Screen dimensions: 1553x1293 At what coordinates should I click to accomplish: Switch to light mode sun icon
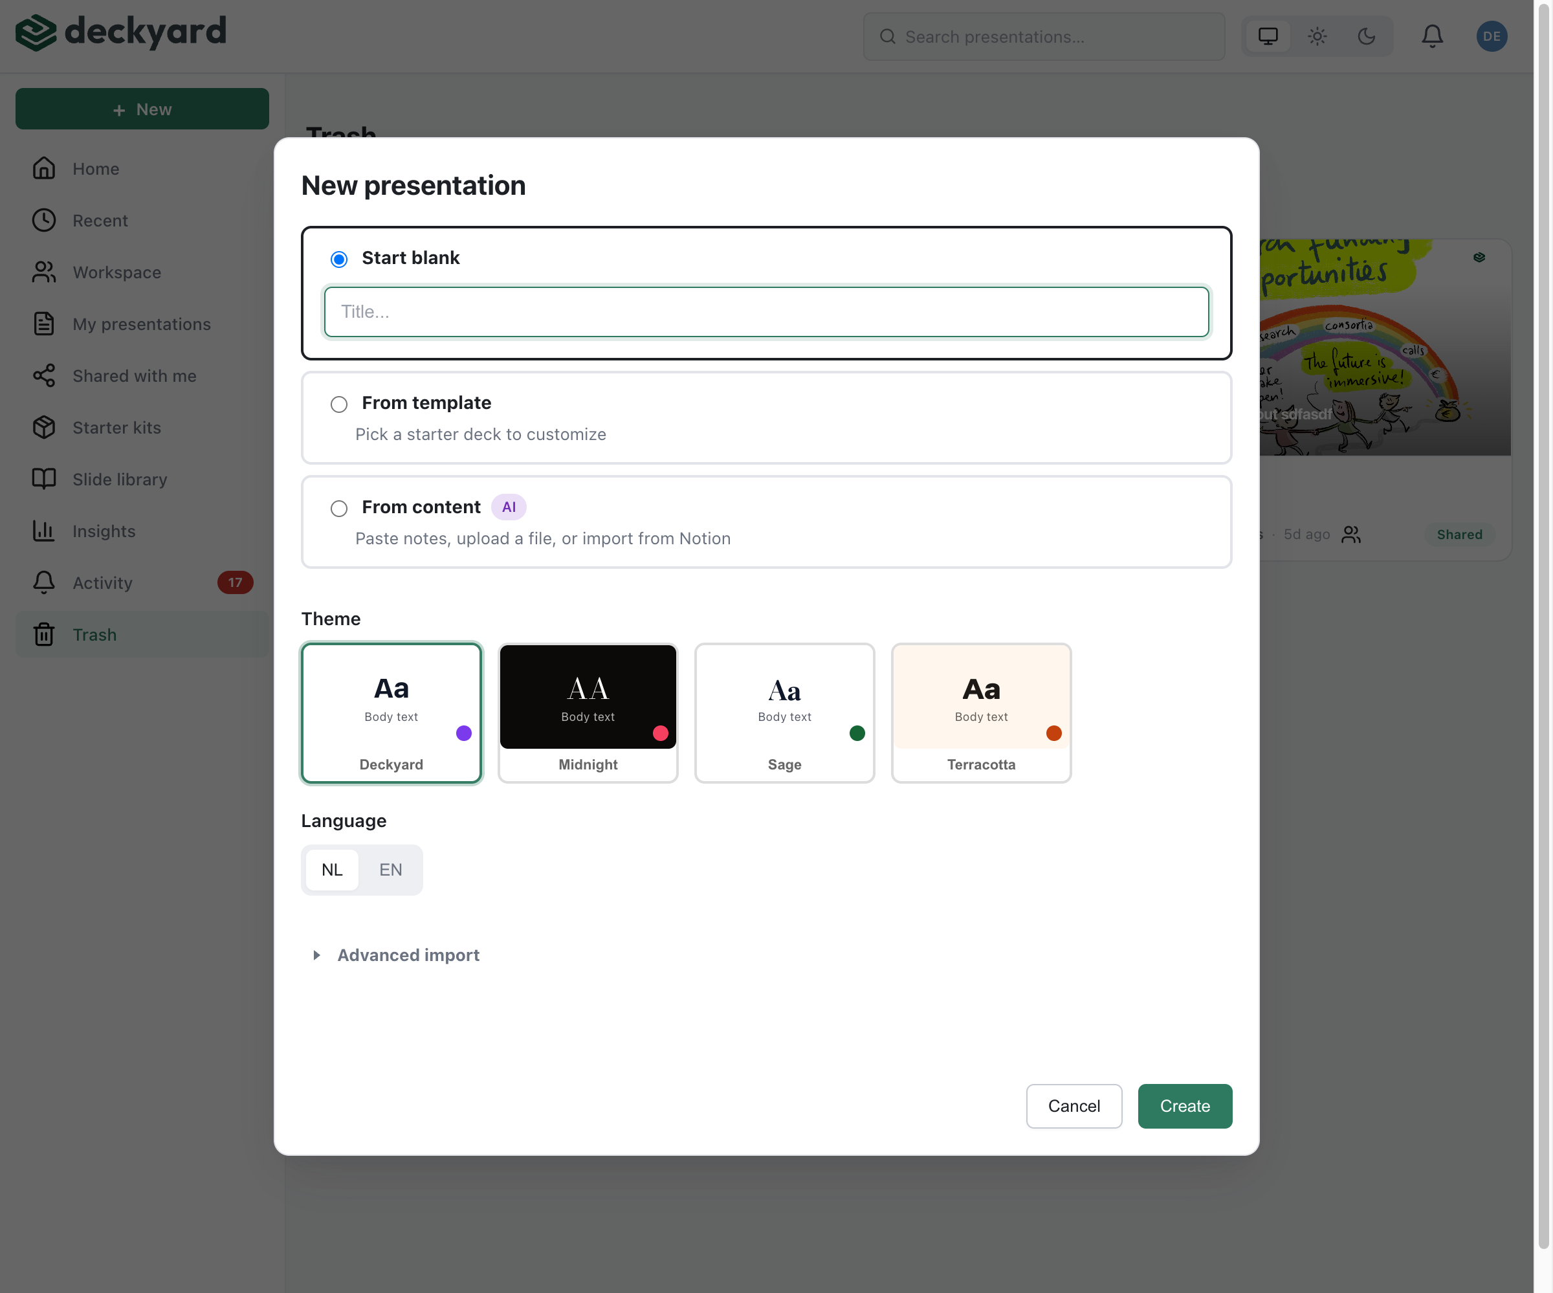1317,36
